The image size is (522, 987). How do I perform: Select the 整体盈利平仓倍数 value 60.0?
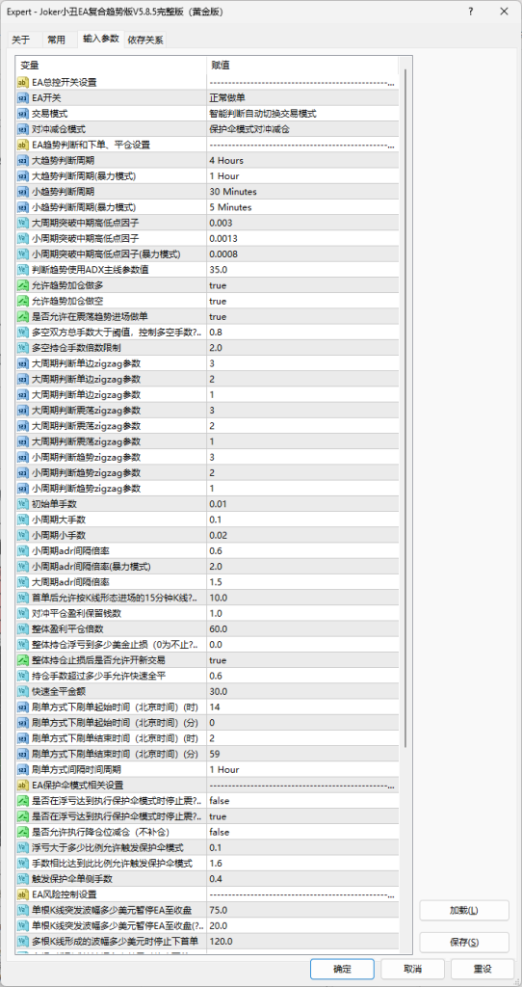pyautogui.click(x=301, y=628)
